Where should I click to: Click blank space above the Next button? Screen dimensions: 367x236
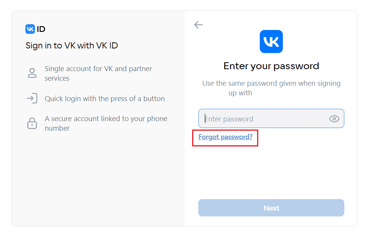coord(271,171)
